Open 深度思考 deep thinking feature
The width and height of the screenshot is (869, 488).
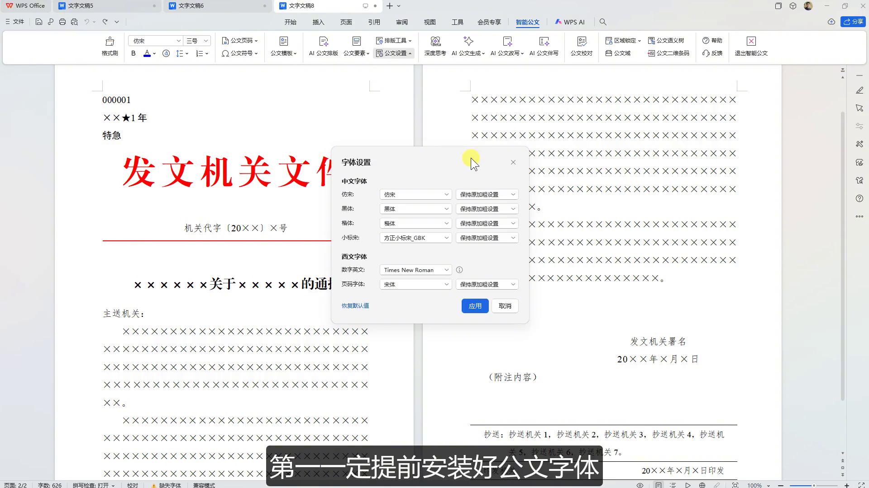point(435,47)
